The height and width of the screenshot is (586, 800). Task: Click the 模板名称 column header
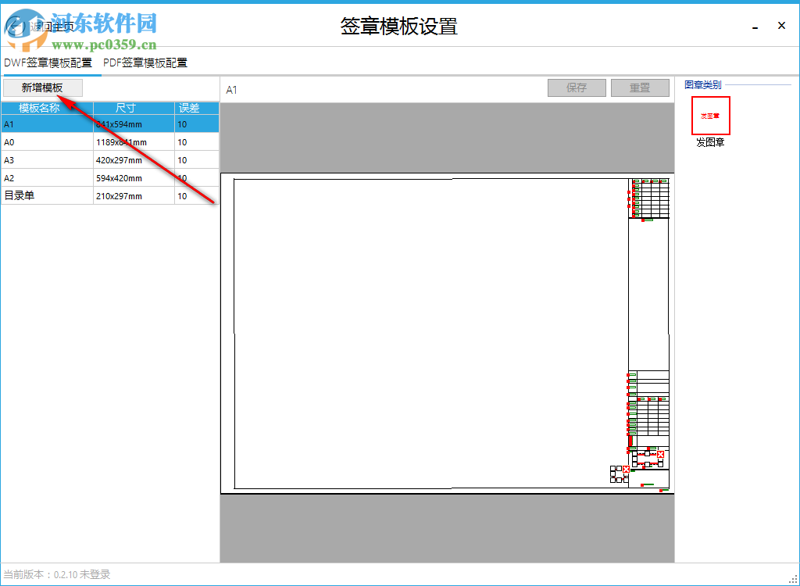point(37,109)
